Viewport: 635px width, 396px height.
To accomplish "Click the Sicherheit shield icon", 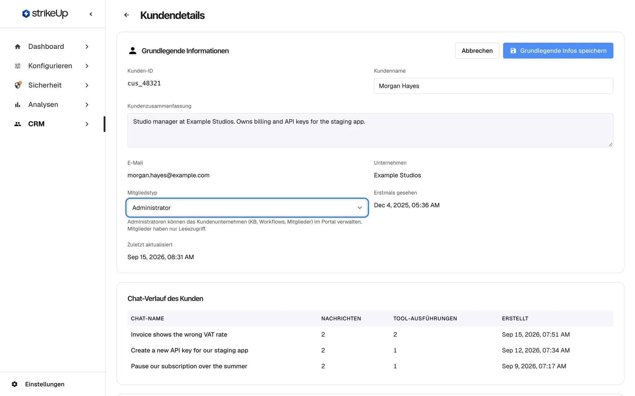I will point(18,85).
